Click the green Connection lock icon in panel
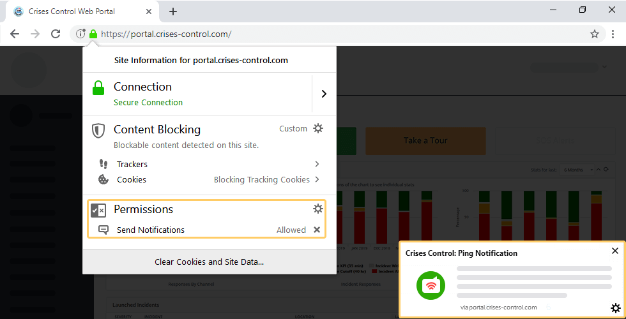 click(98, 88)
